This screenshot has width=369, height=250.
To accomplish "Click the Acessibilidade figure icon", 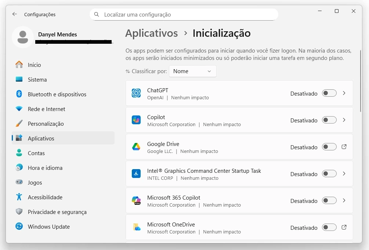I will point(19,197).
